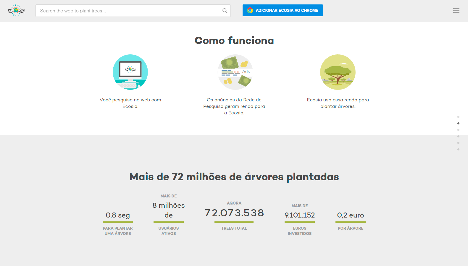Screen dimensions: 468x266
Task: Click the '8 milhões de' statistic
Action: click(169, 210)
